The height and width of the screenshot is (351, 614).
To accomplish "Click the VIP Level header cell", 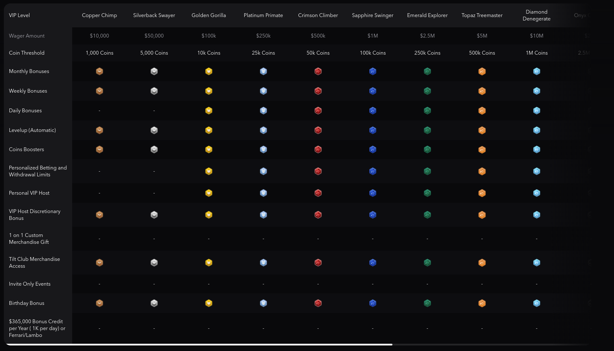I will [20, 15].
